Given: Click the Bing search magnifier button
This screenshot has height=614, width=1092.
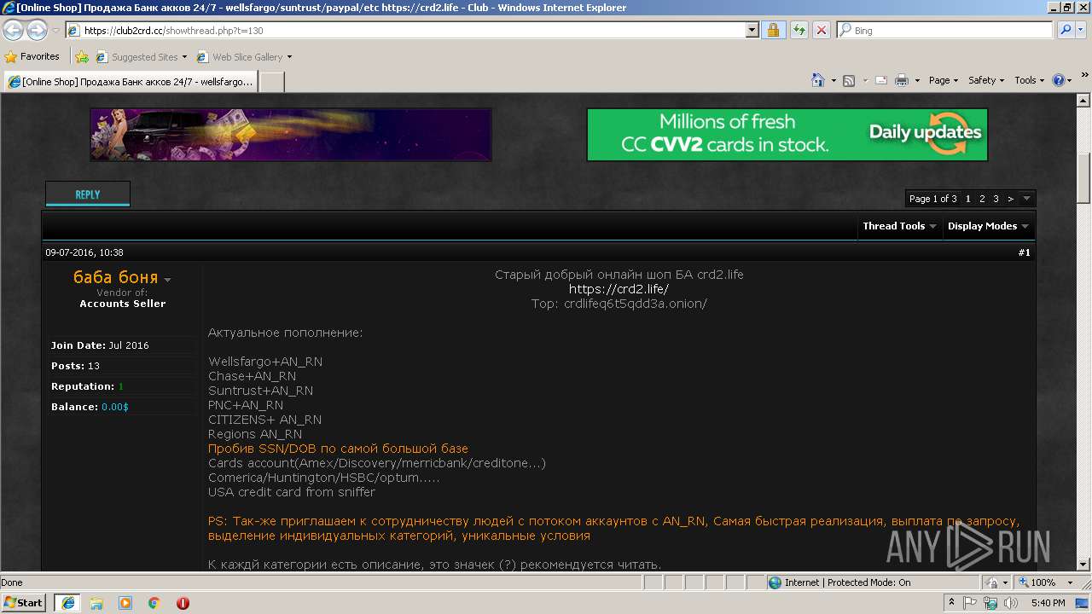Looking at the screenshot, I should [1066, 30].
